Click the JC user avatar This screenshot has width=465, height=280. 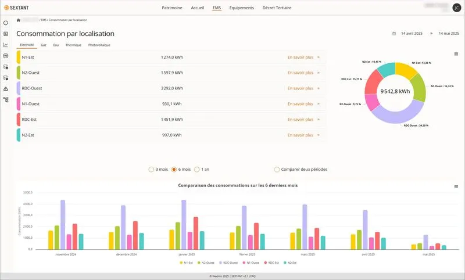click(x=457, y=8)
